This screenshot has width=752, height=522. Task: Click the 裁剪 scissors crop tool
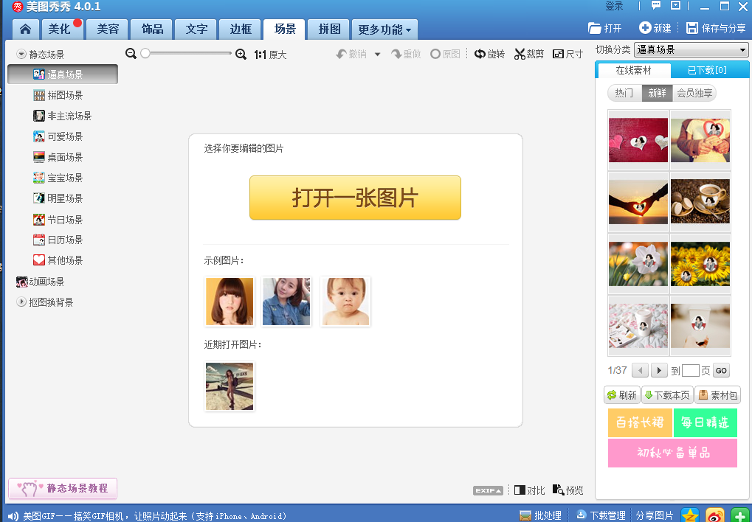point(528,54)
